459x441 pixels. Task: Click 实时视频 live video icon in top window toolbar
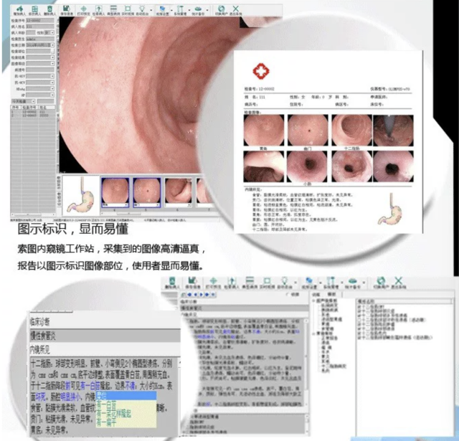click(x=128, y=10)
